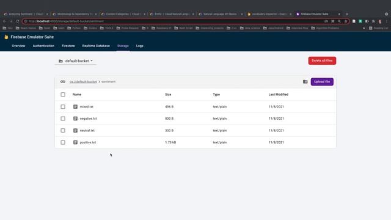Viewport: 391px width, 220px height.
Task: Click the bucket folder icon beside default-bucket
Action: [60, 61]
